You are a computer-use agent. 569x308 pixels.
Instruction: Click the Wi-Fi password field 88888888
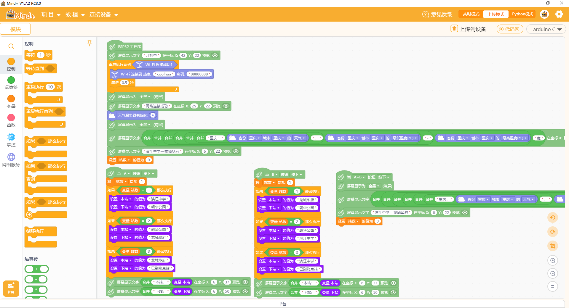click(x=199, y=74)
